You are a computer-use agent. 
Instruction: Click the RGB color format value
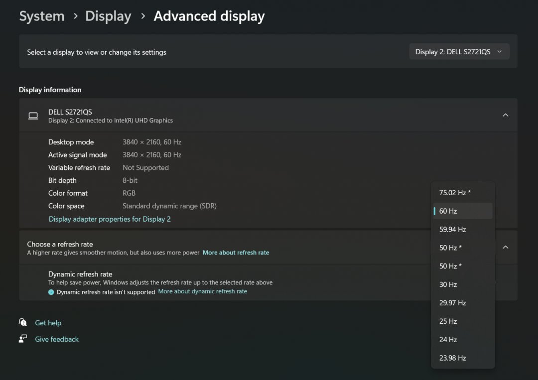129,193
